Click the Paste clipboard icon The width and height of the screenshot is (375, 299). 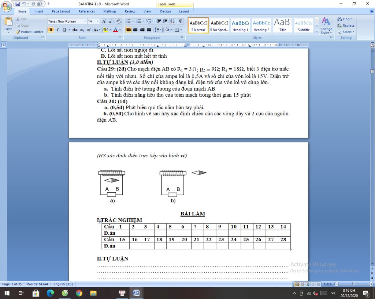coord(8,22)
